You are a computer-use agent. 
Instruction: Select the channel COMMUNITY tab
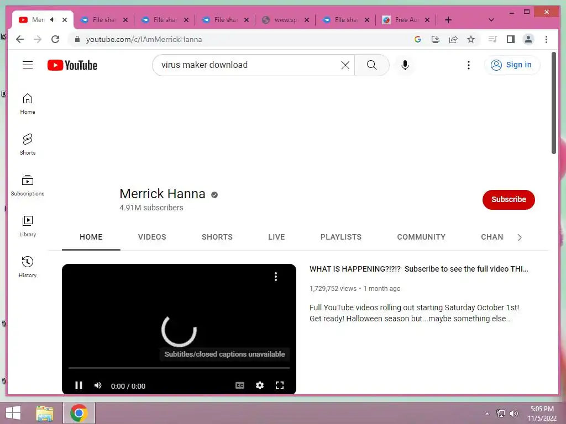[421, 237]
